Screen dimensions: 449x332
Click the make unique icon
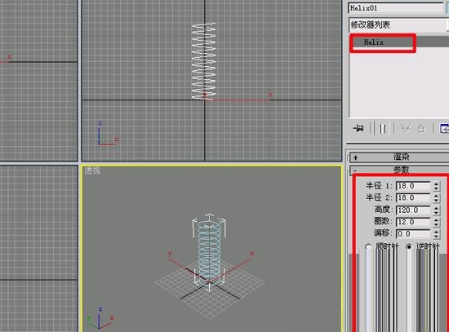[405, 129]
